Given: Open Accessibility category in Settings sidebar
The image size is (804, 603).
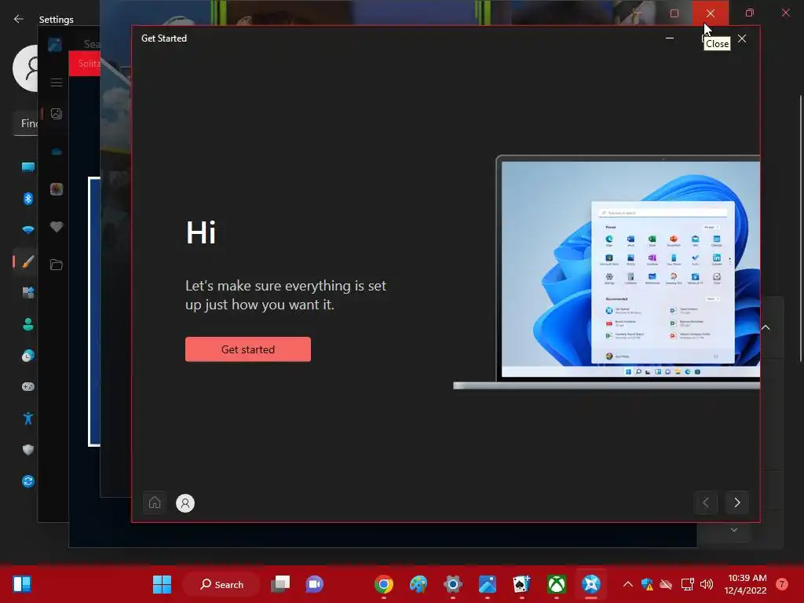Looking at the screenshot, I should [x=27, y=418].
